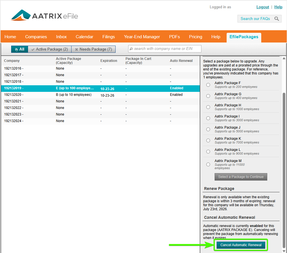
Task: Open the Pricing page
Action: pyautogui.click(x=195, y=37)
